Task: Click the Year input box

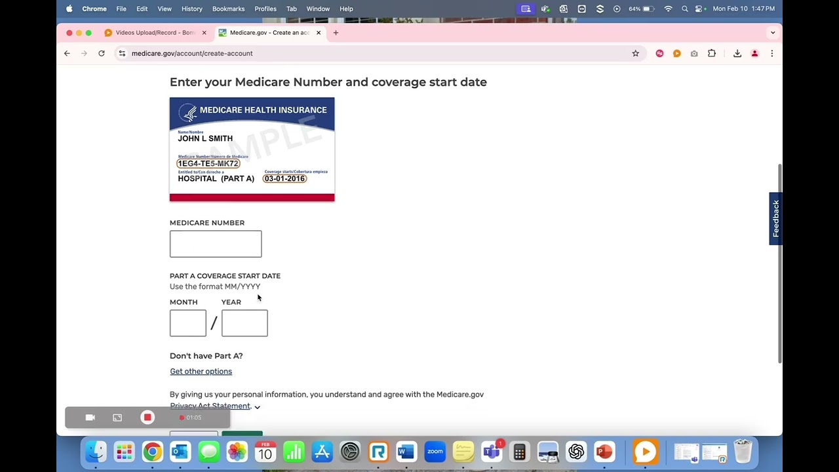Action: tap(244, 323)
